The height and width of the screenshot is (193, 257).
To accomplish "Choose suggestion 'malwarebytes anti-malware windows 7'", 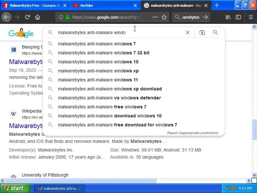I will tap(134, 44).
